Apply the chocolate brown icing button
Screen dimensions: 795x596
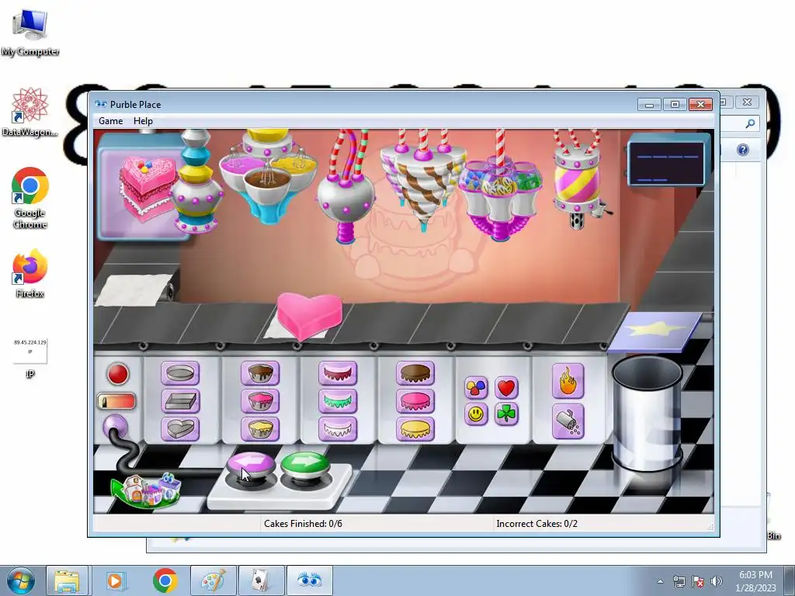pos(415,373)
